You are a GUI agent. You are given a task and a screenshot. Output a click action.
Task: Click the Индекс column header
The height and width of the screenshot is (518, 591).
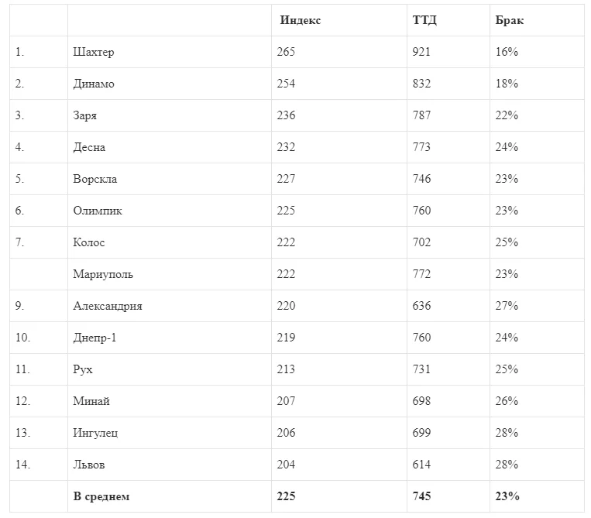[301, 20]
